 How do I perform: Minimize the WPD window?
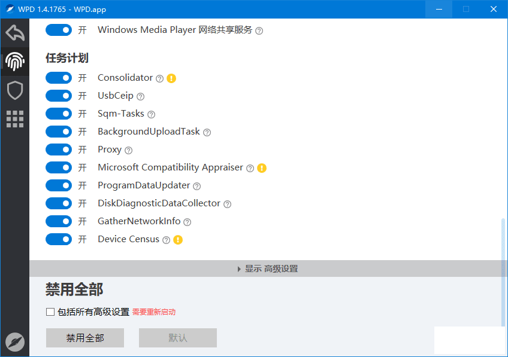click(439, 9)
